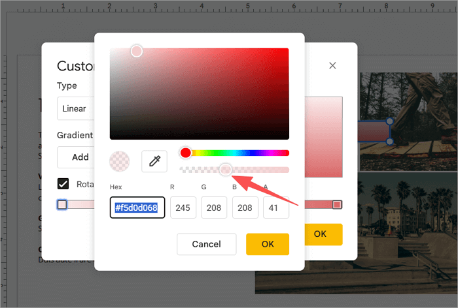
Task: Click the eyedropper color picker icon
Action: coord(154,161)
